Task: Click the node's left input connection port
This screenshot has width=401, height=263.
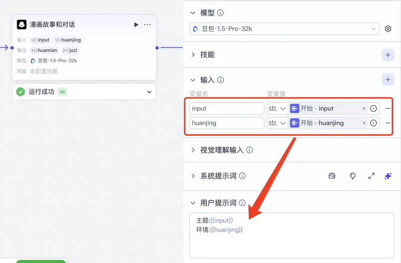Action: pyautogui.click(x=12, y=48)
